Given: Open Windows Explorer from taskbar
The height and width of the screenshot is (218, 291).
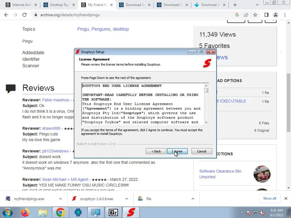Looking at the screenshot, I should pyautogui.click(x=43, y=212).
